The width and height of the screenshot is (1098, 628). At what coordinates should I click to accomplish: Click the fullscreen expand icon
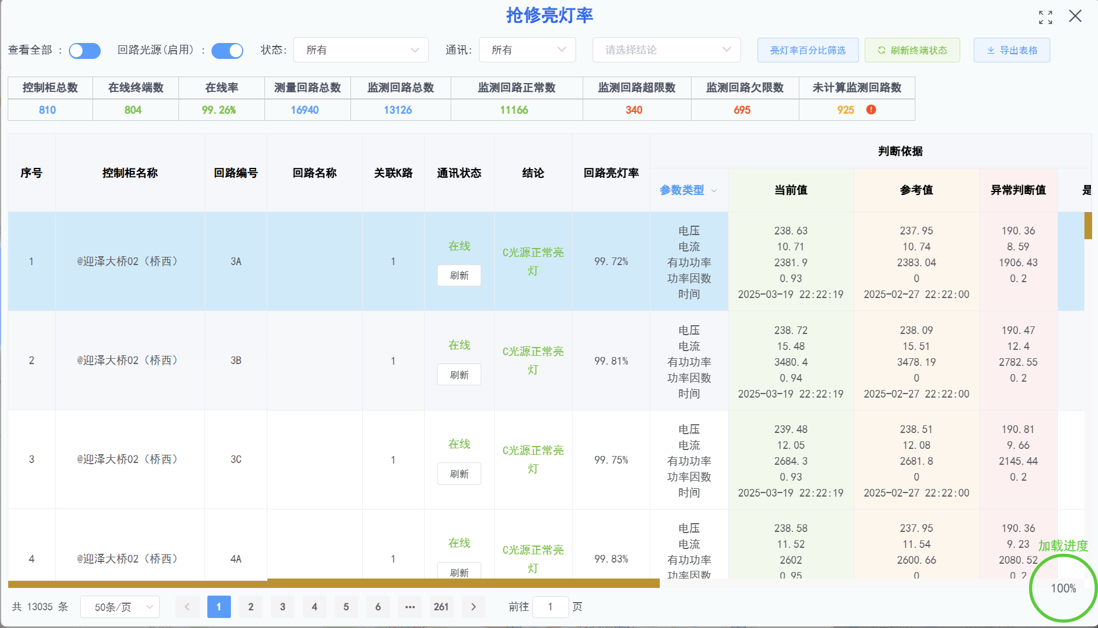(1046, 17)
